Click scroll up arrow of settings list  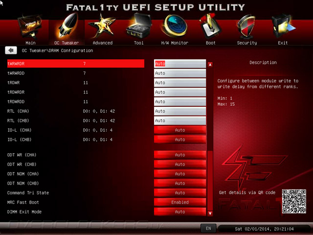click(210, 65)
